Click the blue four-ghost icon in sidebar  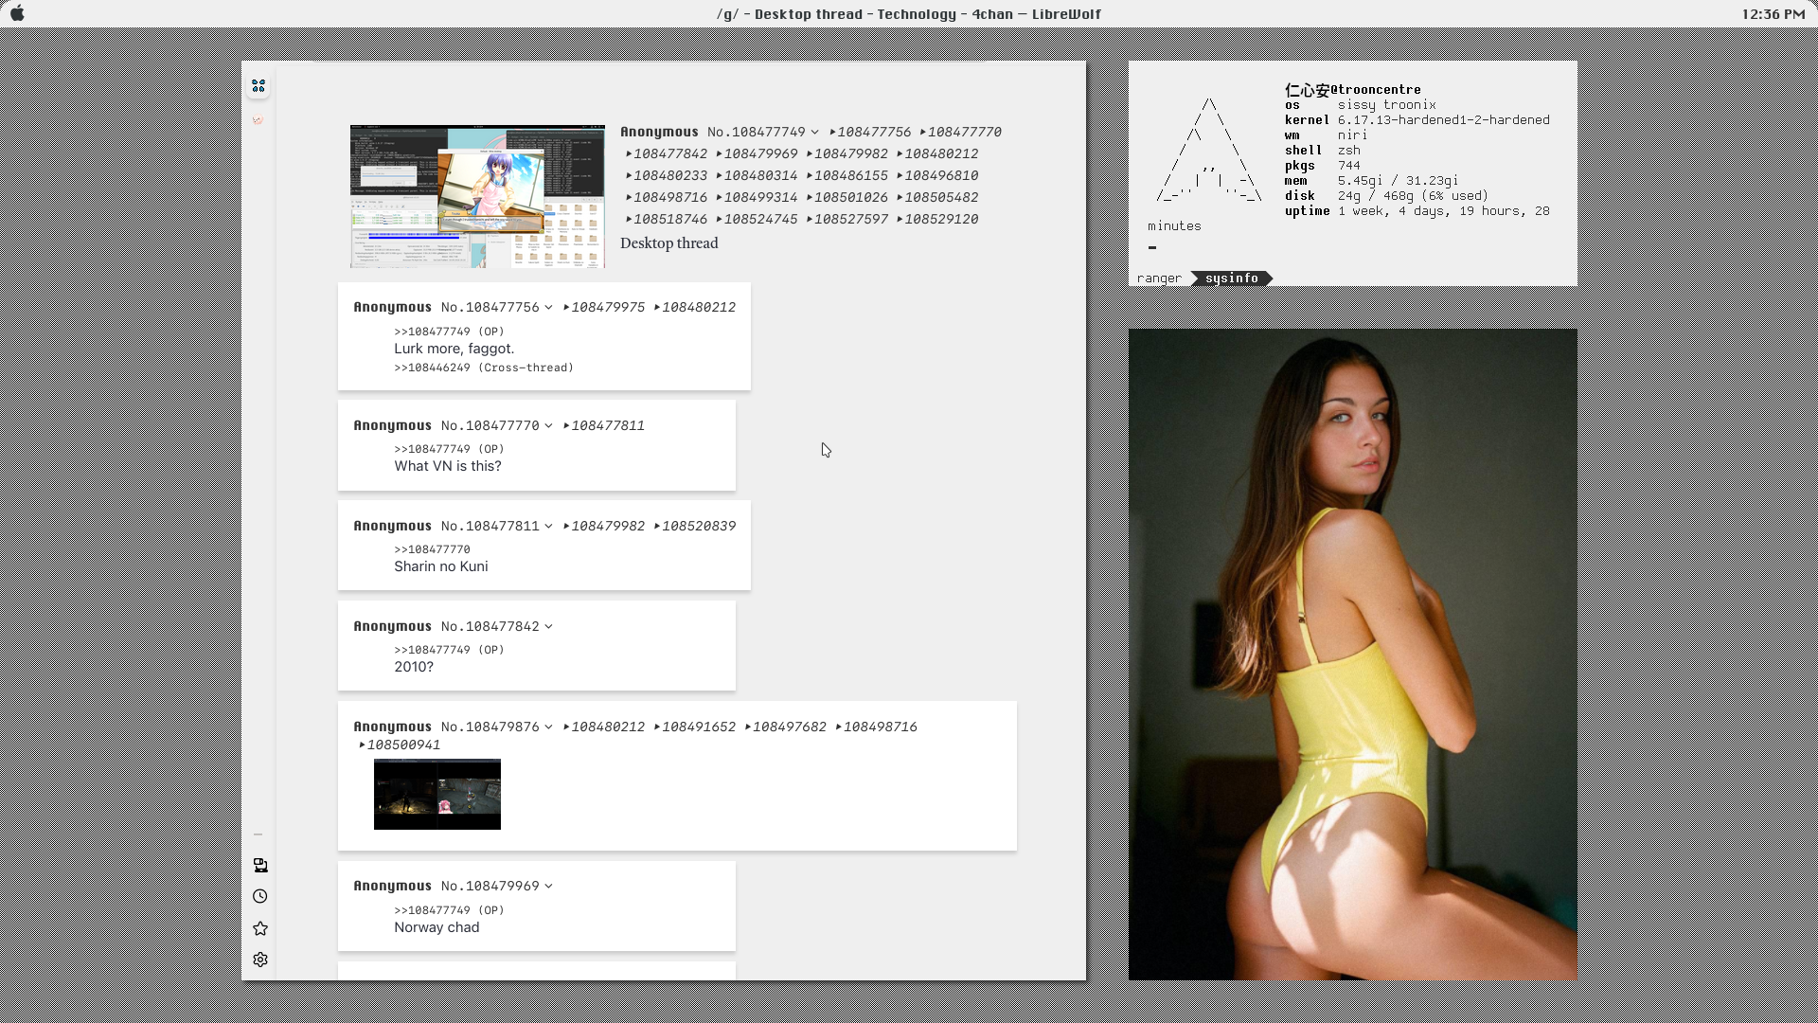click(x=258, y=86)
